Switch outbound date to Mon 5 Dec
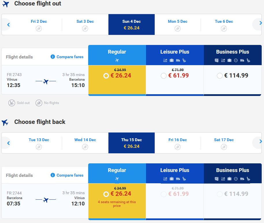The height and width of the screenshot is (223, 264). click(178, 25)
